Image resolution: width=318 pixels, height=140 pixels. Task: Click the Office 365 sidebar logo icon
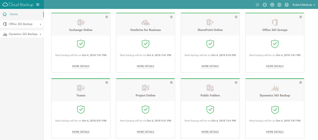[5, 24]
